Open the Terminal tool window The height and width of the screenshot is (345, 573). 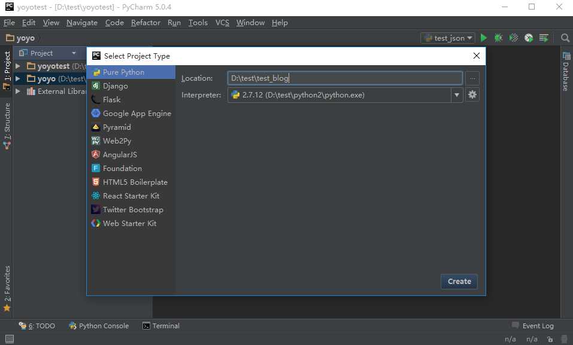click(161, 326)
